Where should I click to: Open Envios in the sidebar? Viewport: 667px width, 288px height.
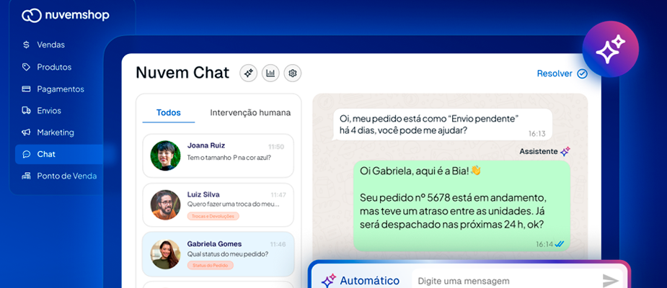tap(49, 110)
